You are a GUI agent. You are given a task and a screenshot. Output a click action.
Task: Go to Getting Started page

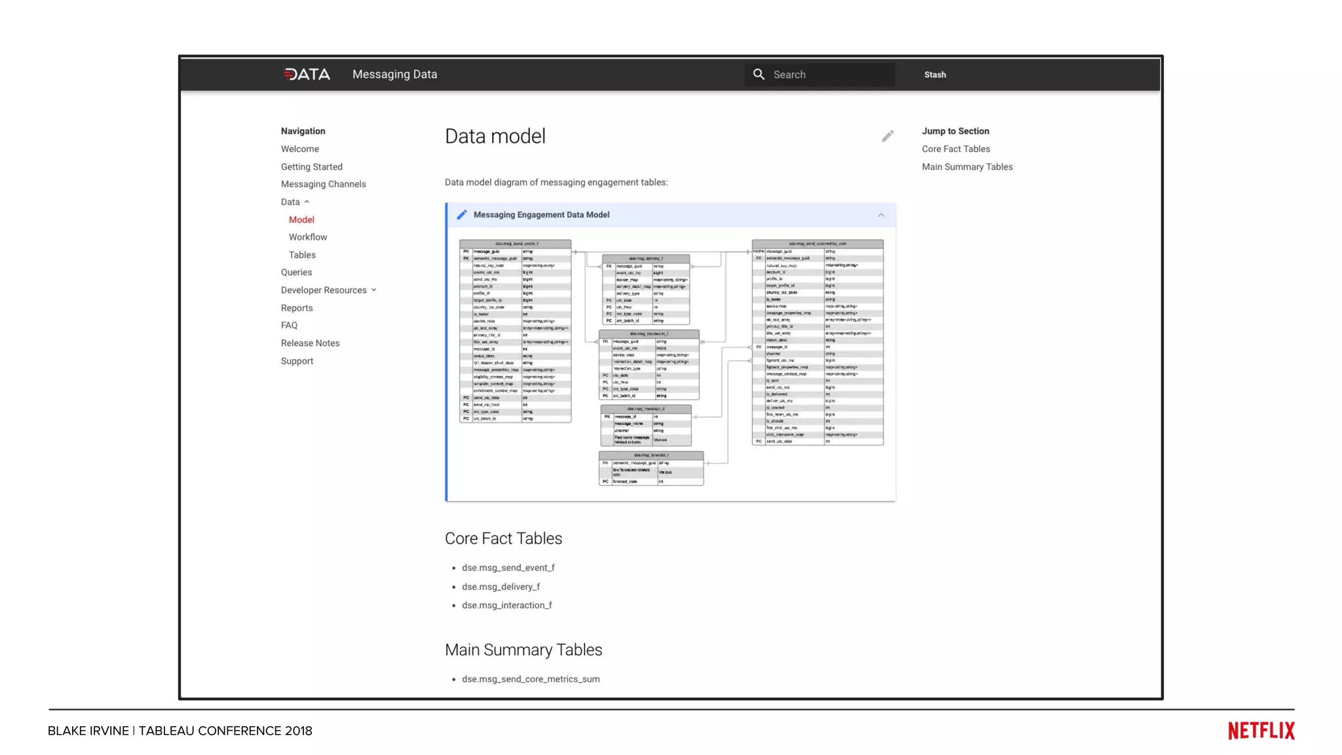pyautogui.click(x=311, y=166)
